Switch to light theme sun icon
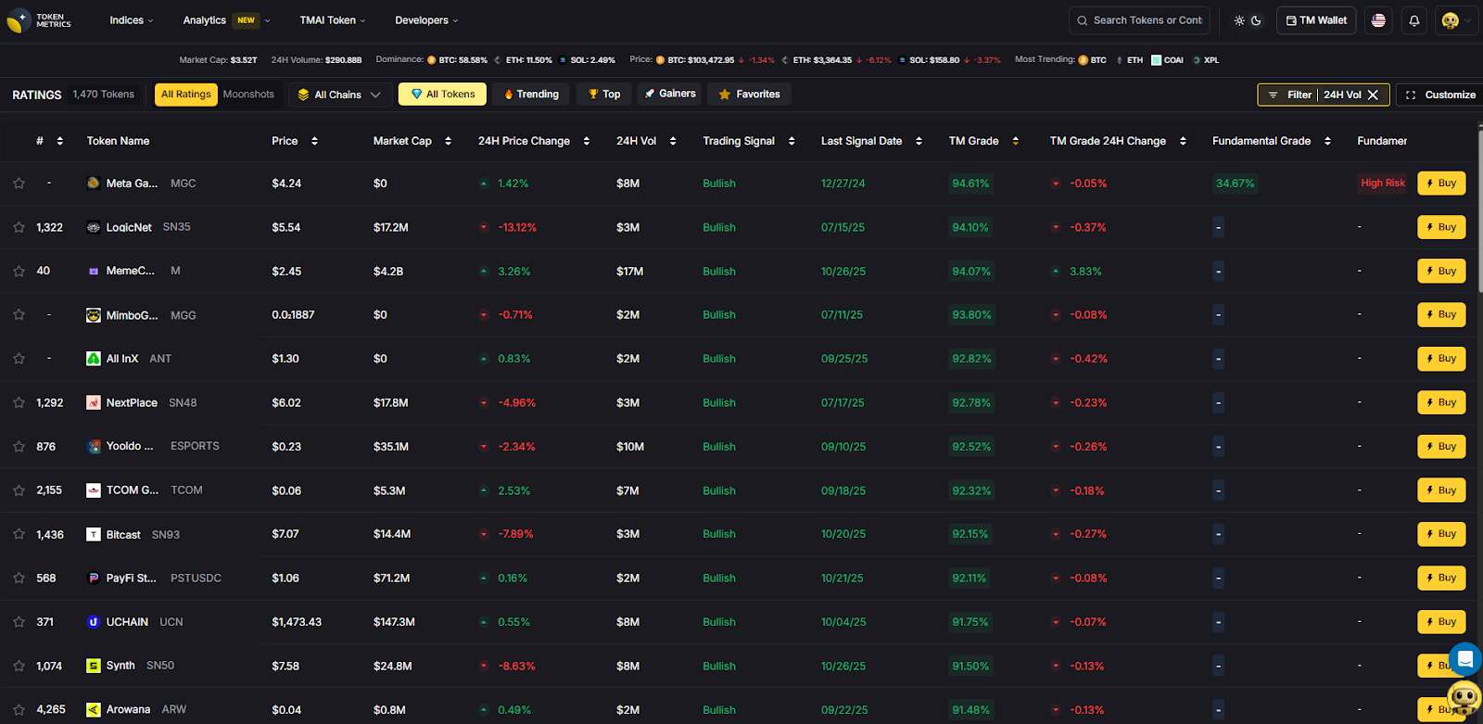The width and height of the screenshot is (1483, 724). click(1239, 20)
